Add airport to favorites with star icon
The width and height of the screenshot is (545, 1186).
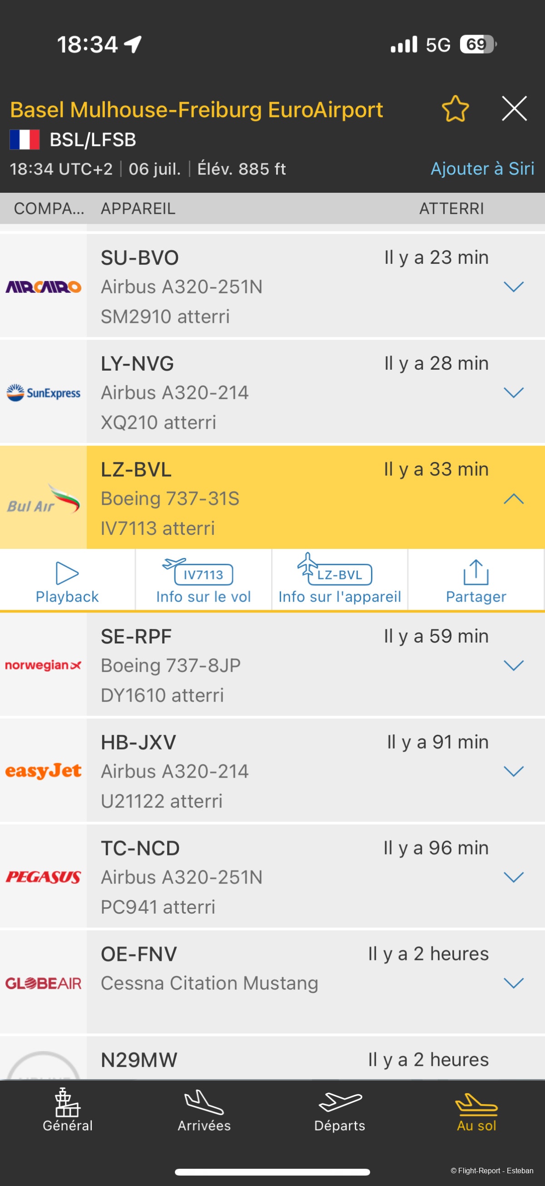(455, 109)
